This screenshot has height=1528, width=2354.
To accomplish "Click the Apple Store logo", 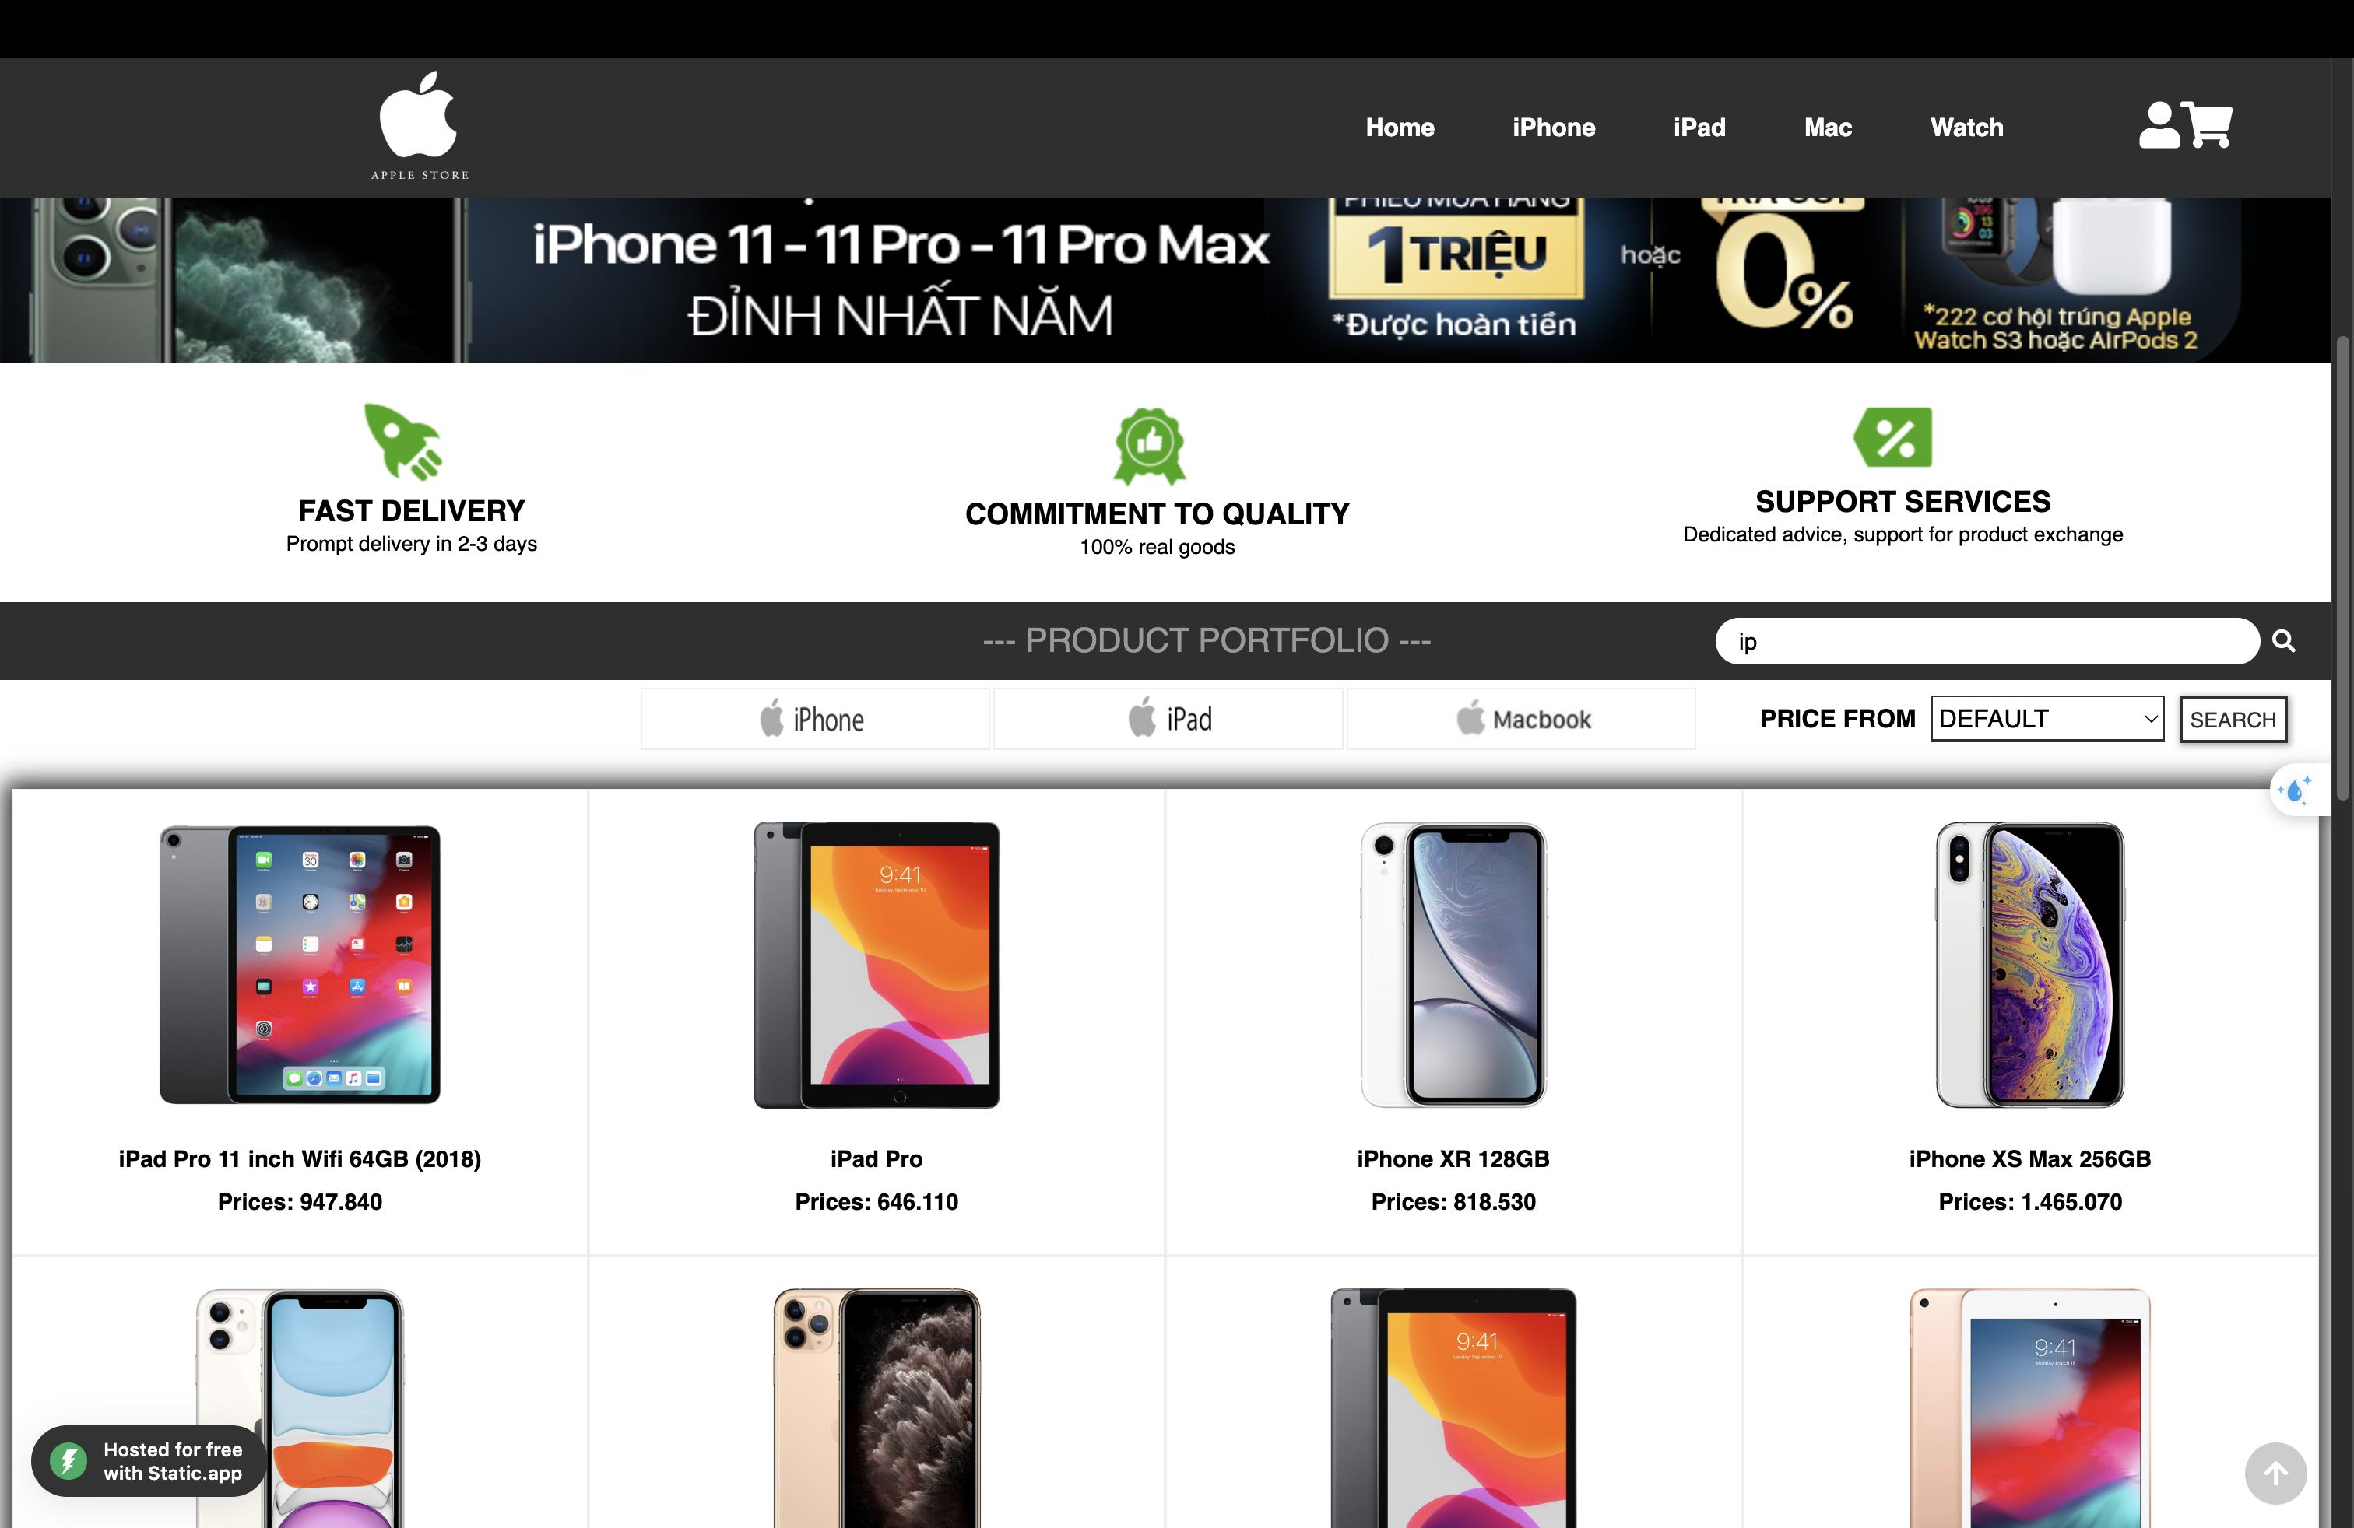I will (x=420, y=125).
